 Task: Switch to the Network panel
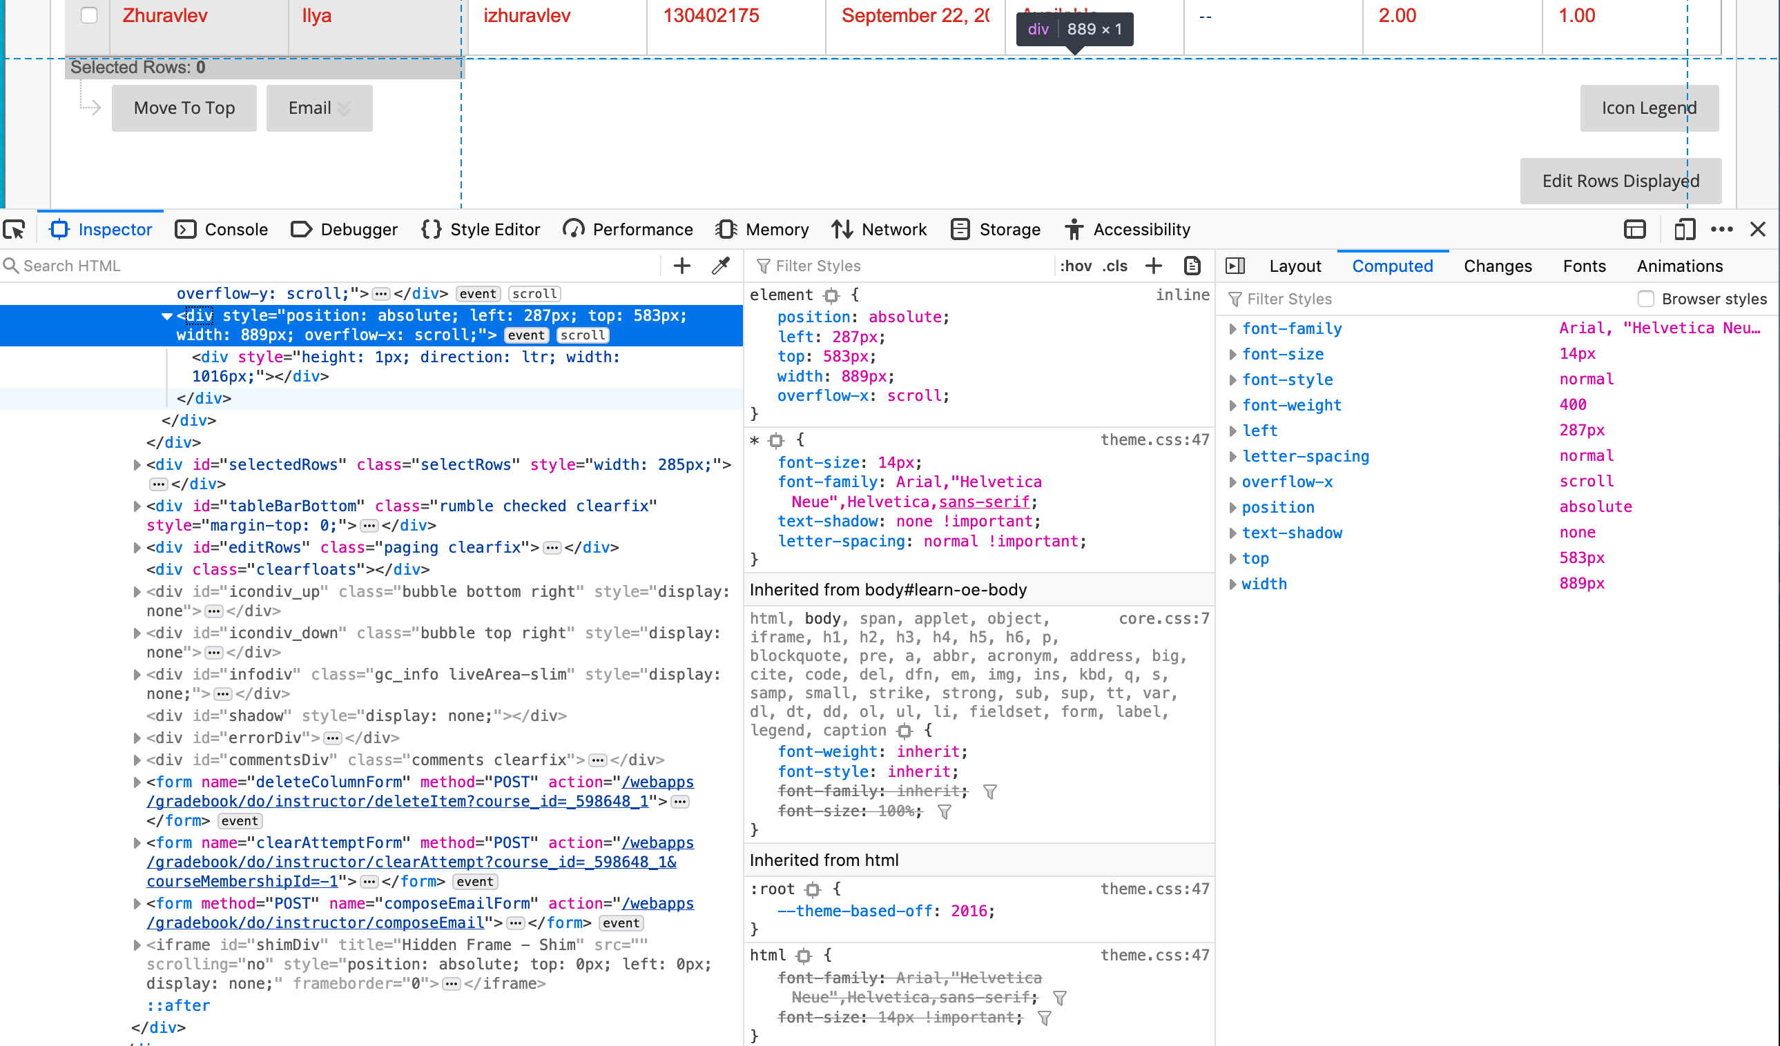880,229
